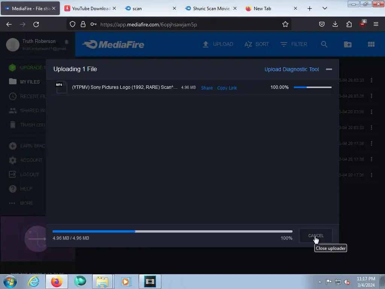Open the last file row's three-dot menu
Viewport: 385px width, 289px height.
(371, 175)
